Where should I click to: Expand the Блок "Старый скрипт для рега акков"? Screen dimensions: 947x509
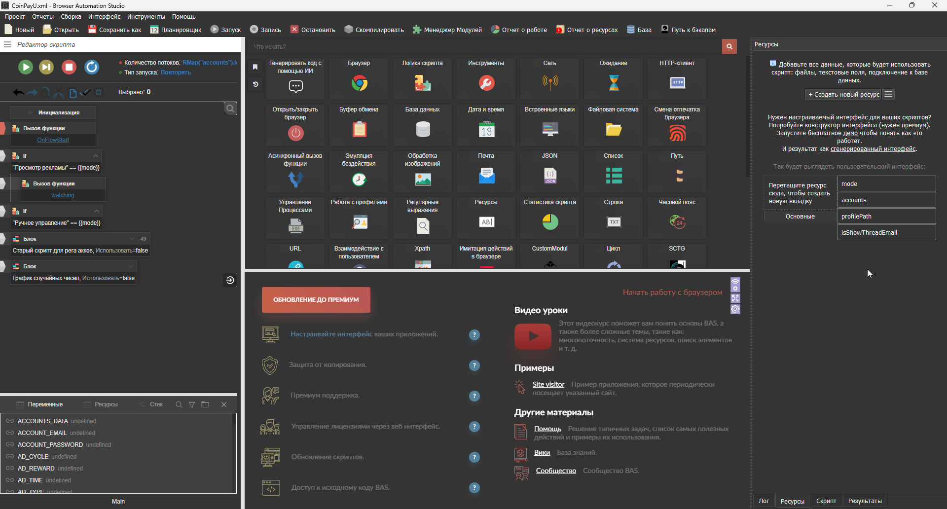pos(132,239)
